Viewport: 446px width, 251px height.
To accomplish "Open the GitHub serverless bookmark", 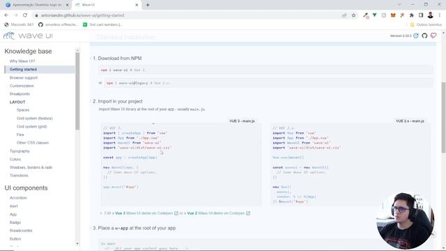I will tap(58, 25).
